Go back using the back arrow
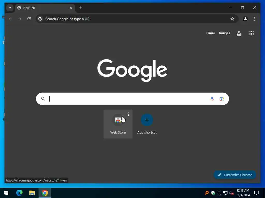Image resolution: width=265 pixels, height=198 pixels. pos(10,19)
